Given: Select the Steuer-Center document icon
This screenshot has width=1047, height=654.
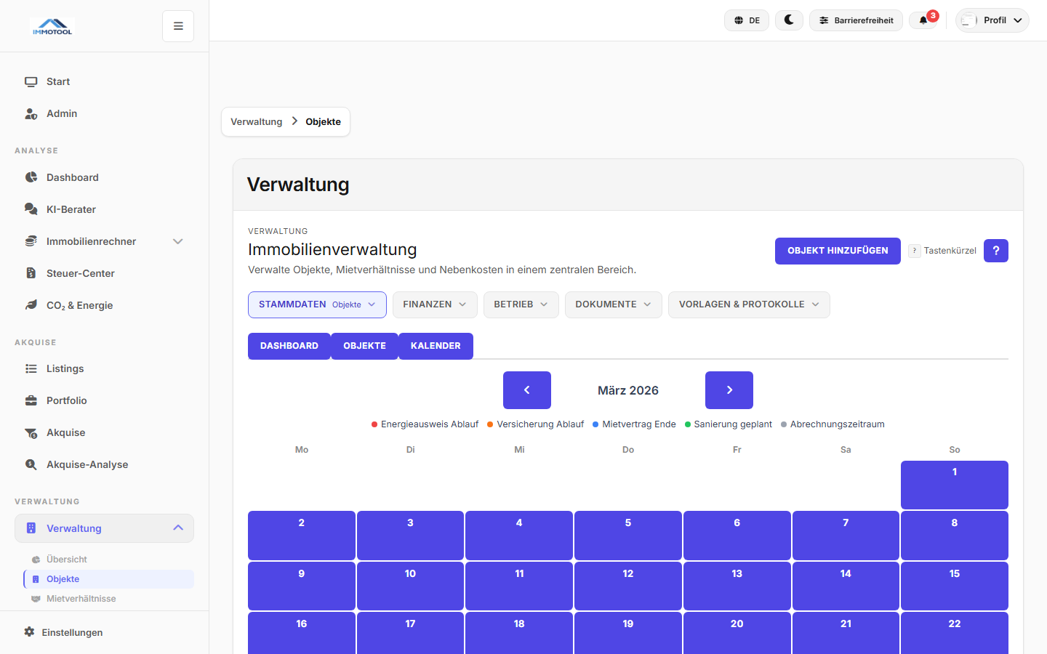Looking at the screenshot, I should (31, 273).
